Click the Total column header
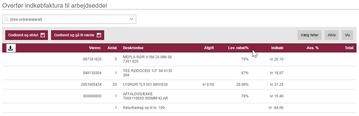The width and height of the screenshot is (359, 116). [x=349, y=48]
